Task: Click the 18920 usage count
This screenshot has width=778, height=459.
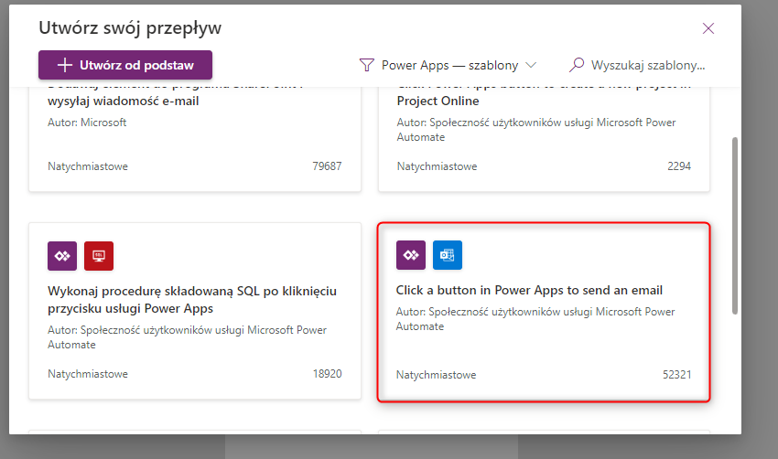Action: point(327,374)
